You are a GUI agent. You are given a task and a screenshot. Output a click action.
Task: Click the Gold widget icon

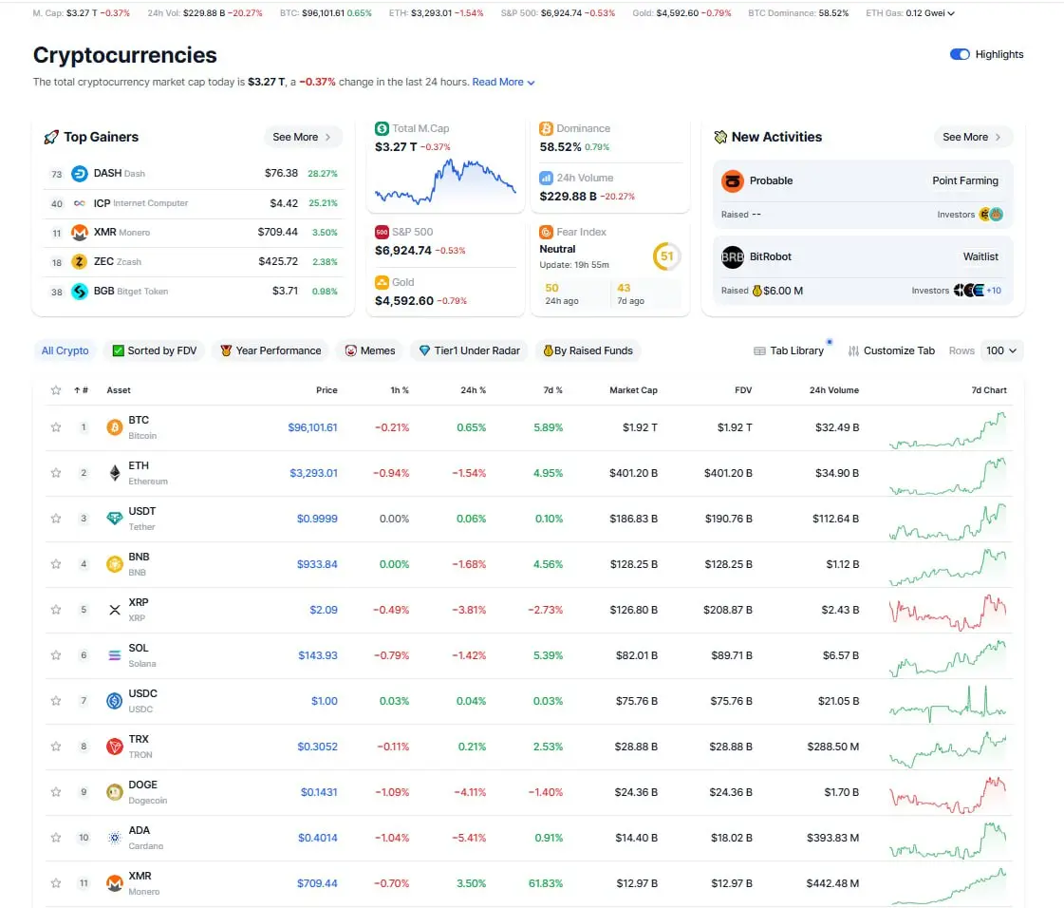383,282
